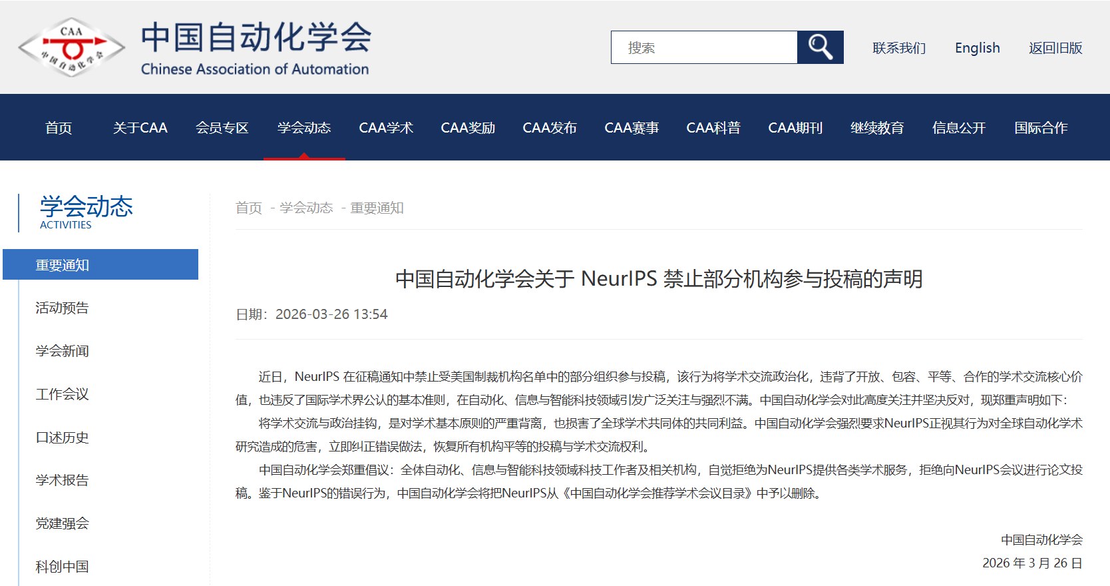Screen dimensions: 1110x586
Task: Open the 会员专区 members menu
Action: tap(222, 128)
